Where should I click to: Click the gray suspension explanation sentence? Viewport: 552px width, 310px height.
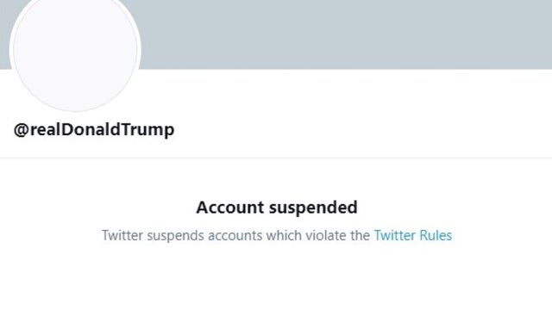235,236
